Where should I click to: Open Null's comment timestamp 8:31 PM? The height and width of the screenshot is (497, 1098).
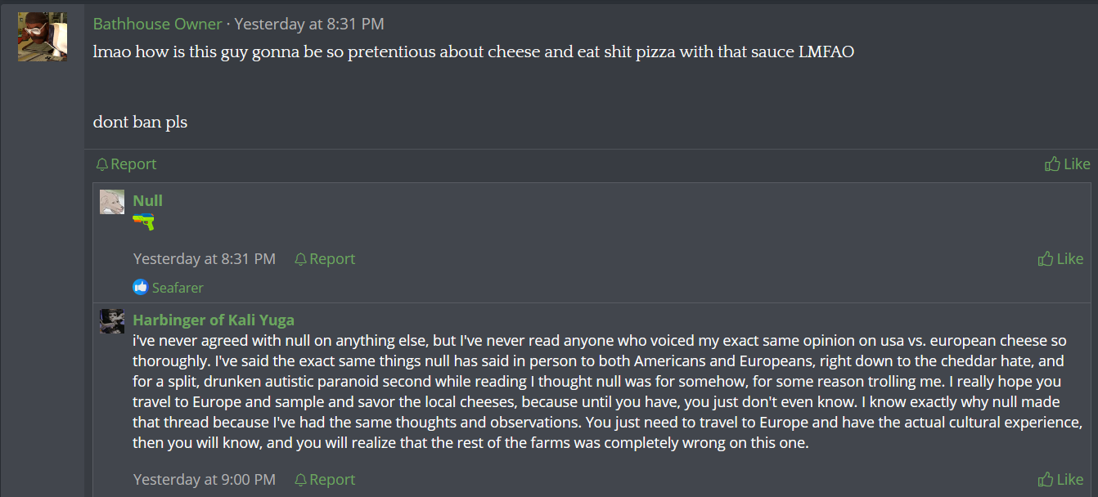pos(205,259)
